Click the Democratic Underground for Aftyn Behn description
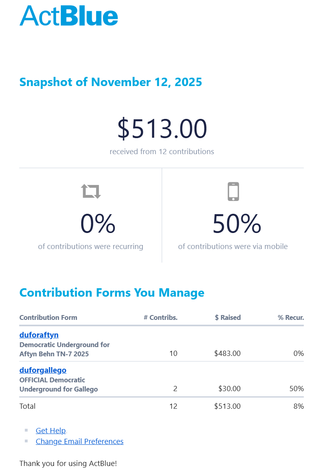Screen dimensions: 311x472 [x=64, y=349]
